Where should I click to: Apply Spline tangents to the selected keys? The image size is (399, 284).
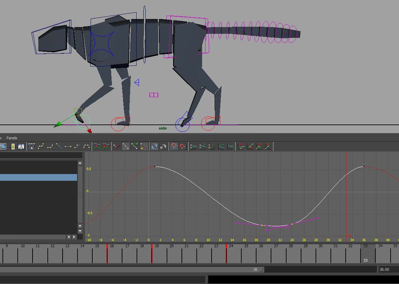41,146
